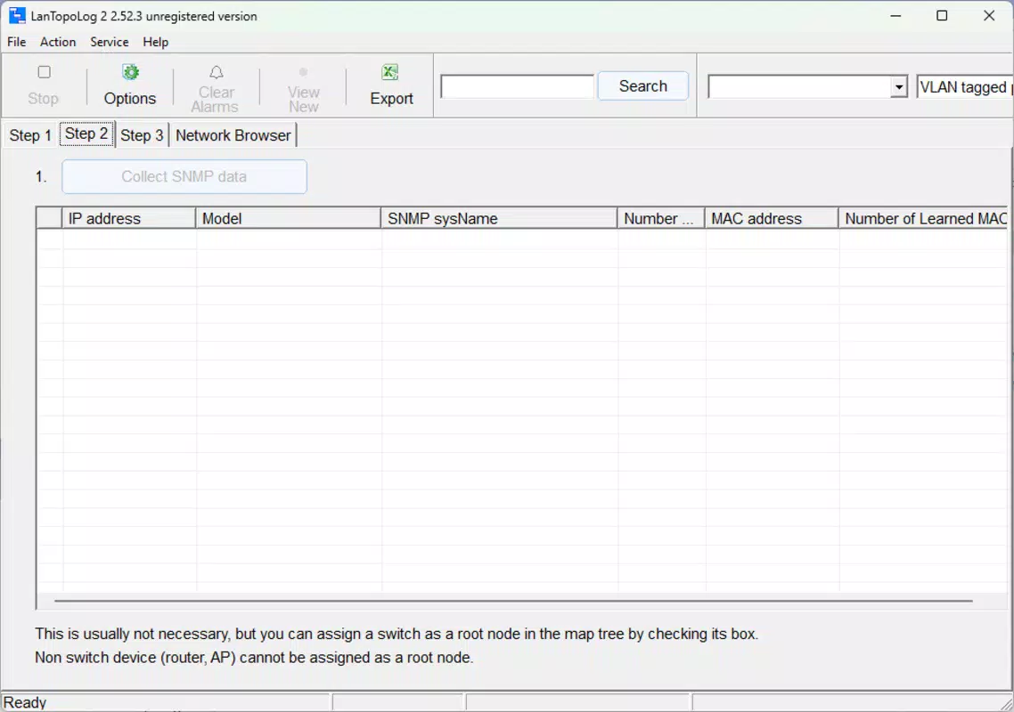Close the LanTopoLog window

coord(989,15)
